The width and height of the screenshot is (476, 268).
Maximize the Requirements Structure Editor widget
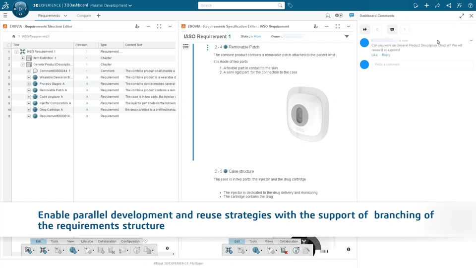(x=159, y=26)
